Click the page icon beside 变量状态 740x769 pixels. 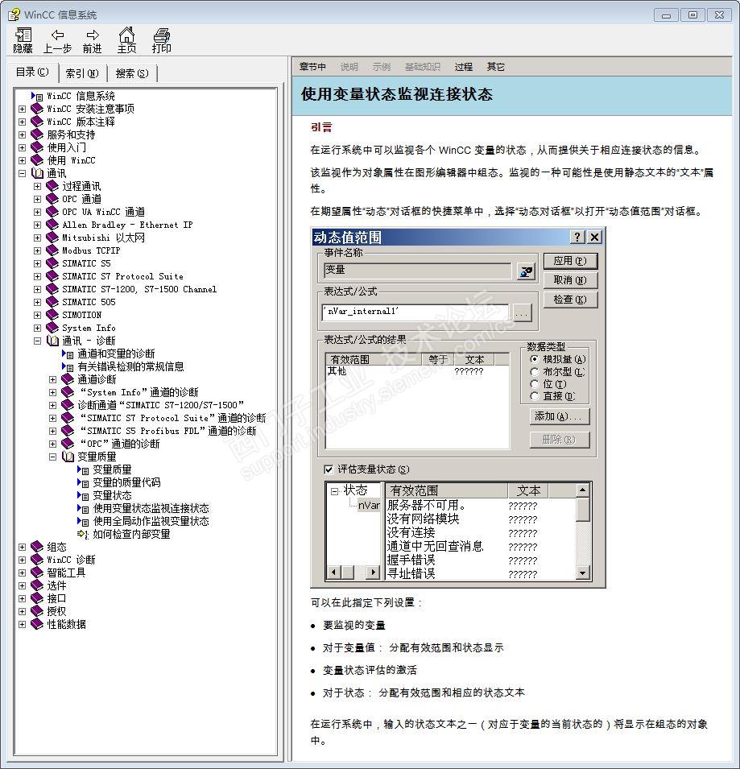coord(83,495)
